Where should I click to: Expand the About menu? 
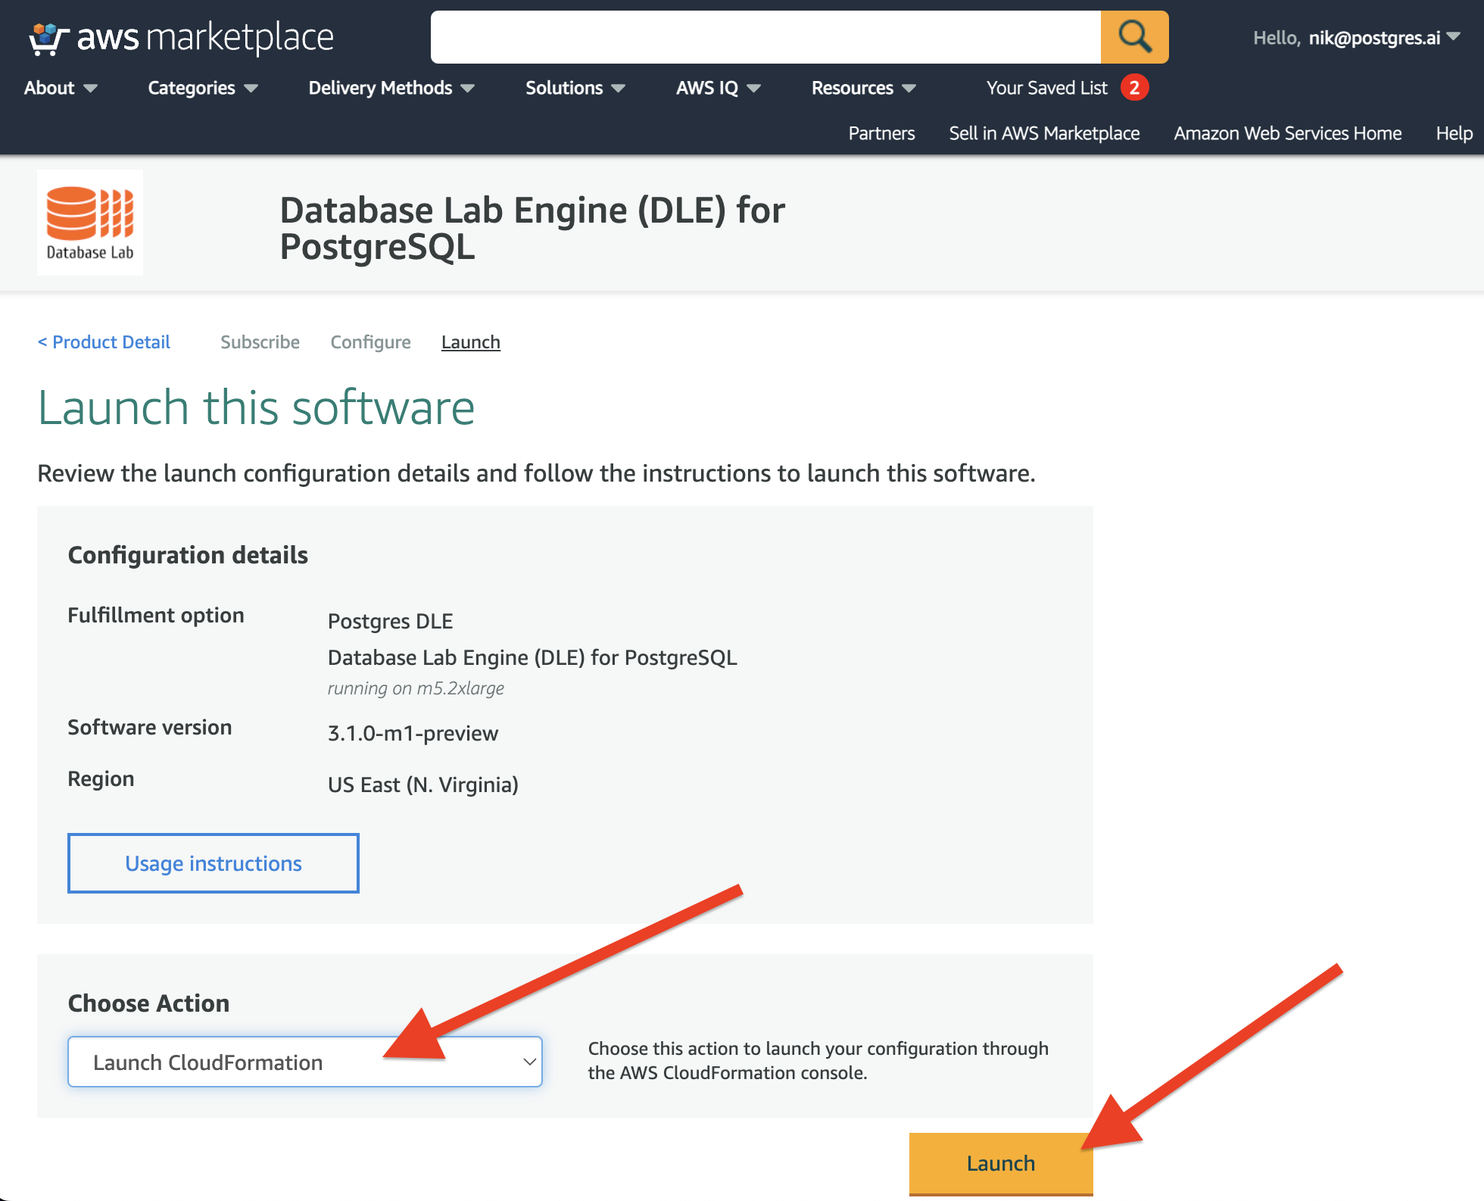coord(61,88)
